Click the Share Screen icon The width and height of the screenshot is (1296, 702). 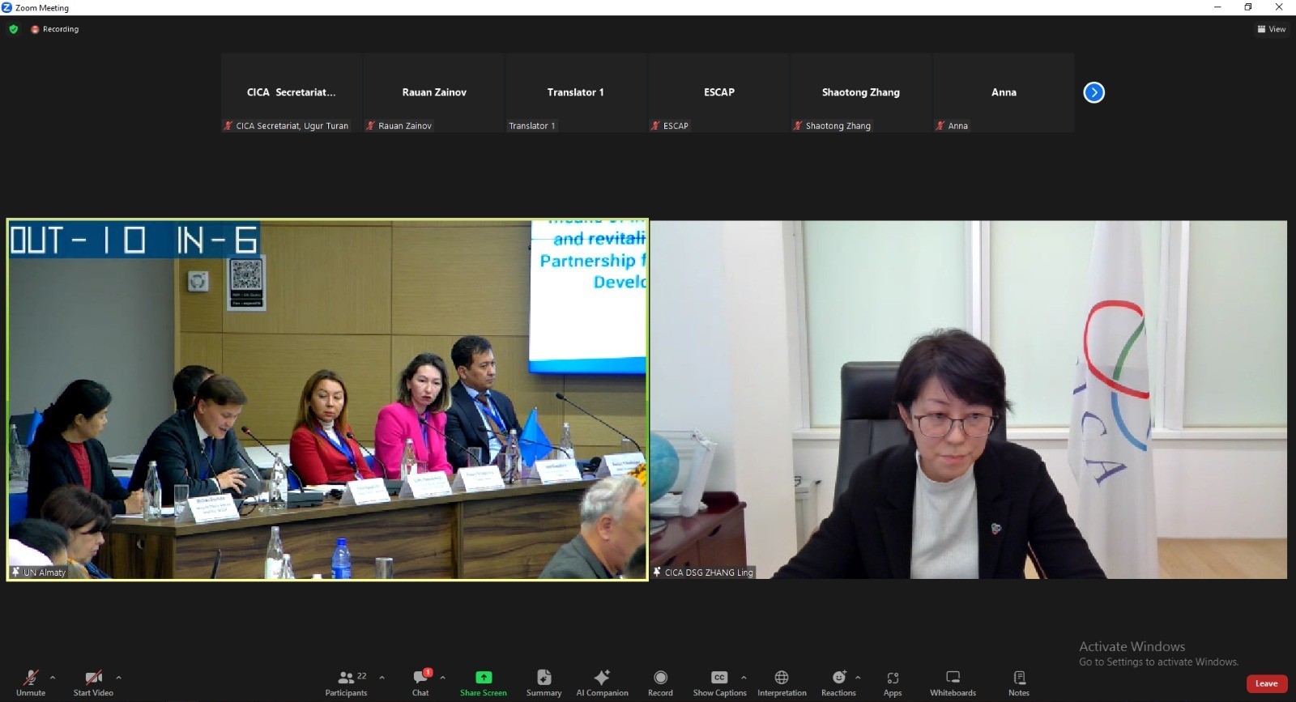(x=483, y=678)
